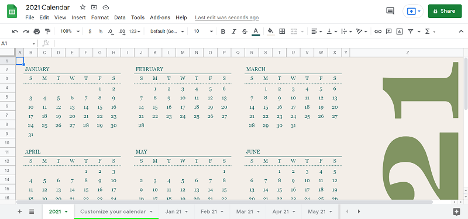Open the Sheets home icon
Screen dimensions: 468x219
click(x=12, y=12)
